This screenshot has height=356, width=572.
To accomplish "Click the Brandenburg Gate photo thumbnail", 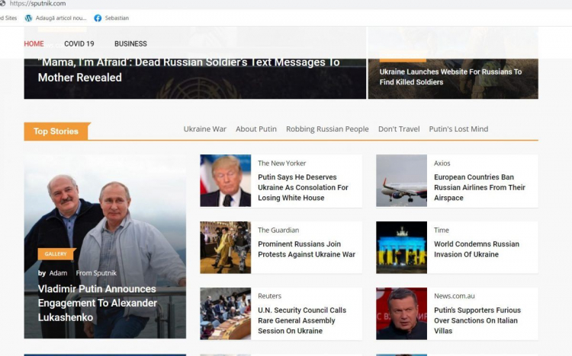I will click(401, 247).
